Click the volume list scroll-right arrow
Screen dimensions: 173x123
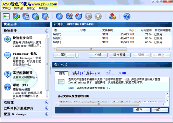(x=170, y=49)
